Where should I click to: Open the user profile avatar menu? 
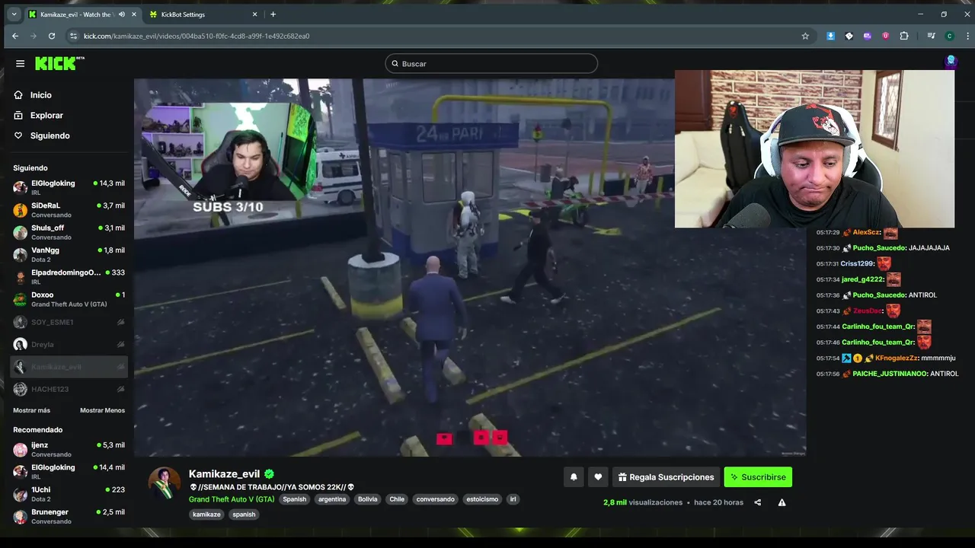(951, 62)
